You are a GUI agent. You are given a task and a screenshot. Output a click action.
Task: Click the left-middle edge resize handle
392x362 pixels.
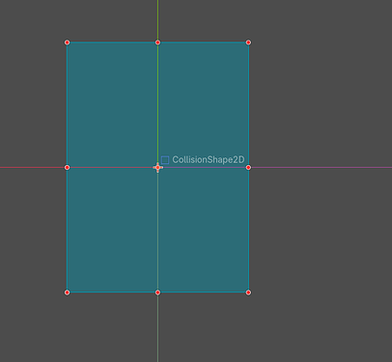[67, 167]
